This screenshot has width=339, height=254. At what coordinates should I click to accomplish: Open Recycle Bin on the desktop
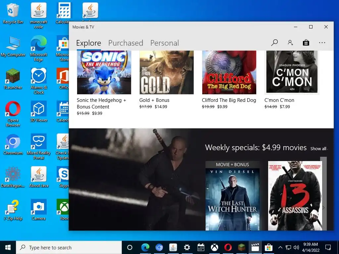coord(13,13)
